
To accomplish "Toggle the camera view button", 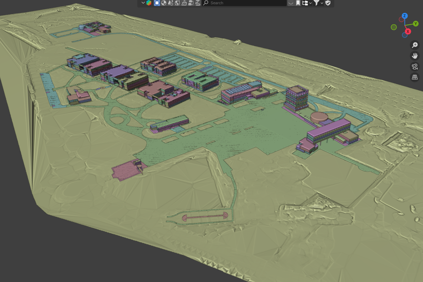I will point(415,67).
